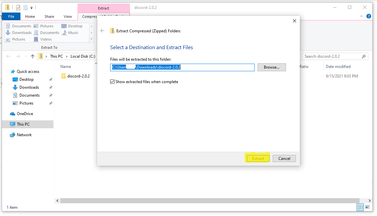
Task: Click the New folder quick access toolbar icon
Action: [x=25, y=8]
